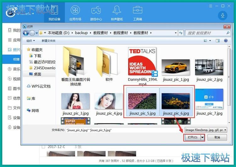This screenshot has height=167, width=236.
Task: Click the 文件名 input field
Action: coord(122,130)
